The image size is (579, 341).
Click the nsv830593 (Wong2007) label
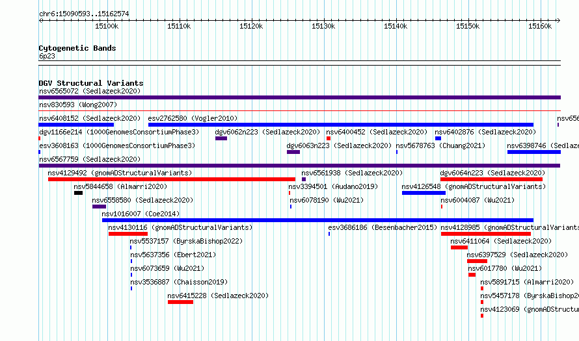click(78, 105)
